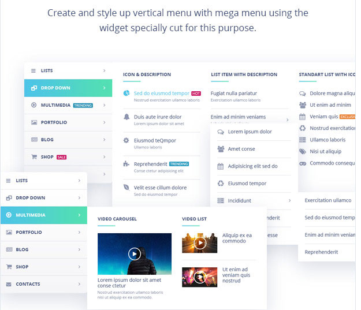Click the Lorem ipsum dolor sit amet caption
Viewport: 361px width, 310px height.
[x=129, y=283]
